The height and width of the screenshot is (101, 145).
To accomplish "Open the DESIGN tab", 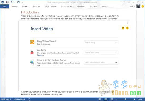I will coord(36,7).
